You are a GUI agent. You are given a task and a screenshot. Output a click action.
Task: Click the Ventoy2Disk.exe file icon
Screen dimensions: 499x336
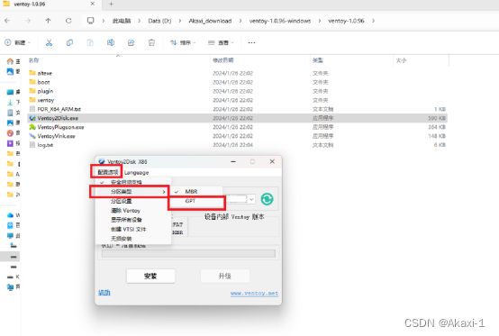(32, 118)
